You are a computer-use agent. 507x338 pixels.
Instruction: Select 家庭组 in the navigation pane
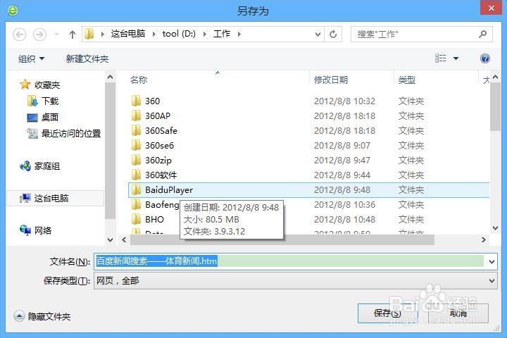pyautogui.click(x=39, y=166)
